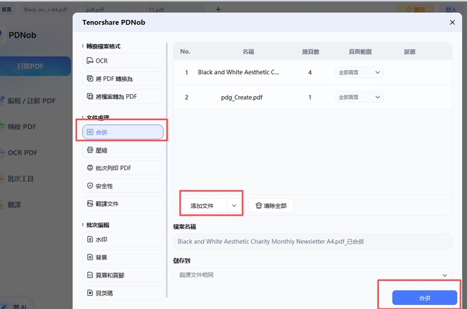Image resolution: width=467 pixels, height=309 pixels.
Task: Click the 登入 link in background window
Action: [x=451, y=10]
